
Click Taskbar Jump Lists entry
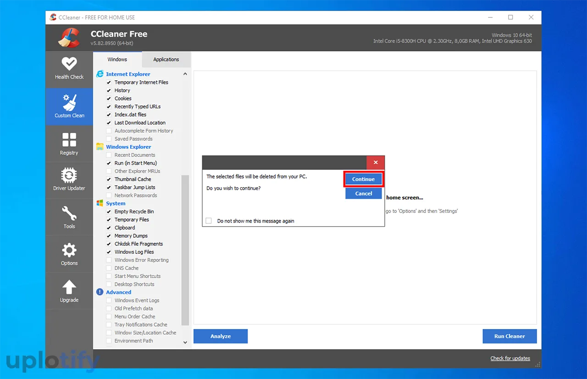[135, 187]
